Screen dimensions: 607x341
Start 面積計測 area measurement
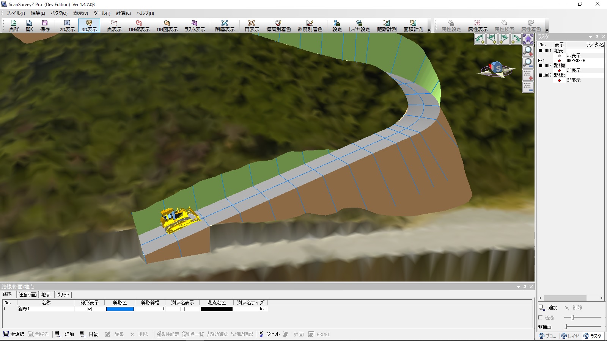(x=413, y=25)
